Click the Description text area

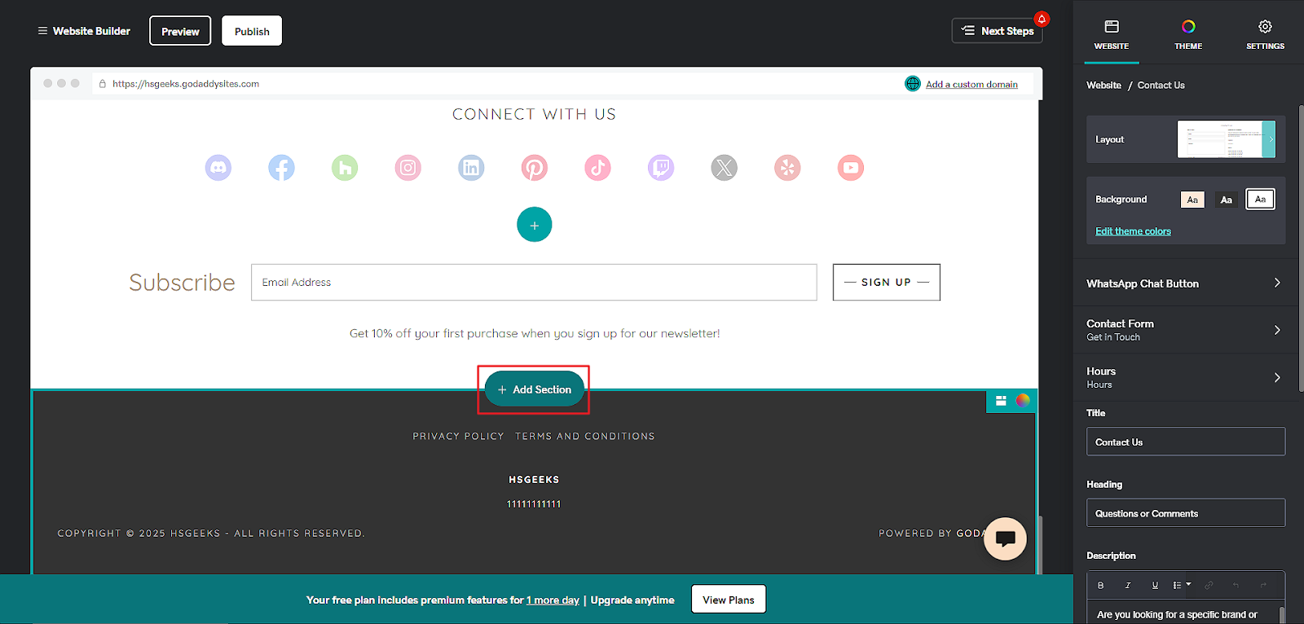coord(1186,613)
